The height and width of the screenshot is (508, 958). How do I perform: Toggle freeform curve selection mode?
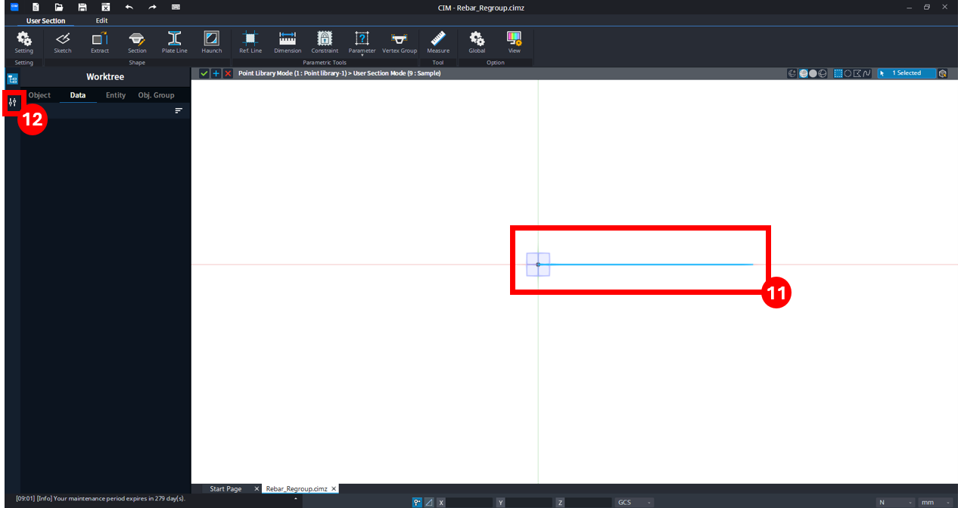tap(867, 73)
